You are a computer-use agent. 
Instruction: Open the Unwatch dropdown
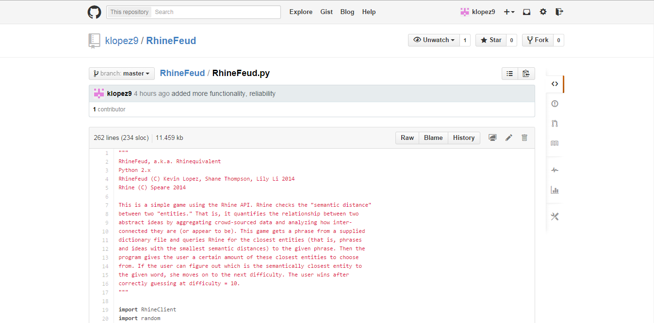click(434, 40)
